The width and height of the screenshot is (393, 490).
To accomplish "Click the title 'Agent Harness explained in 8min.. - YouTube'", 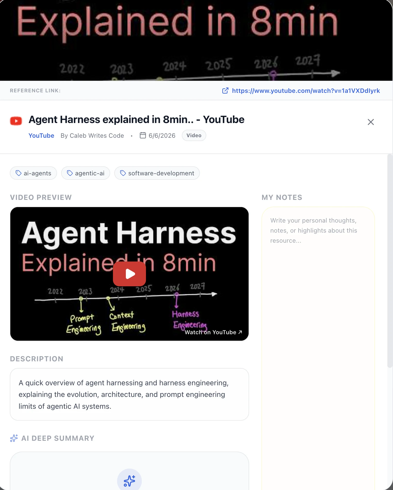I will click(x=136, y=120).
